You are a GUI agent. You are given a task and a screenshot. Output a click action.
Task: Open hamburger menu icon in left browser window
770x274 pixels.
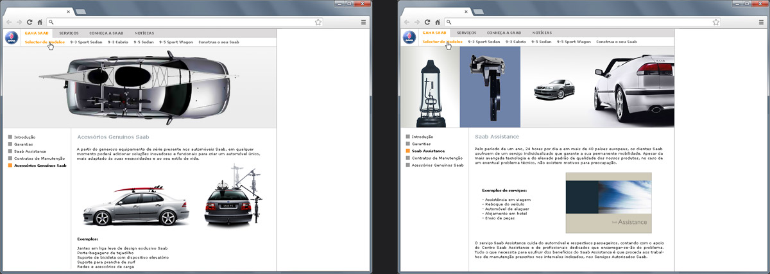364,22
